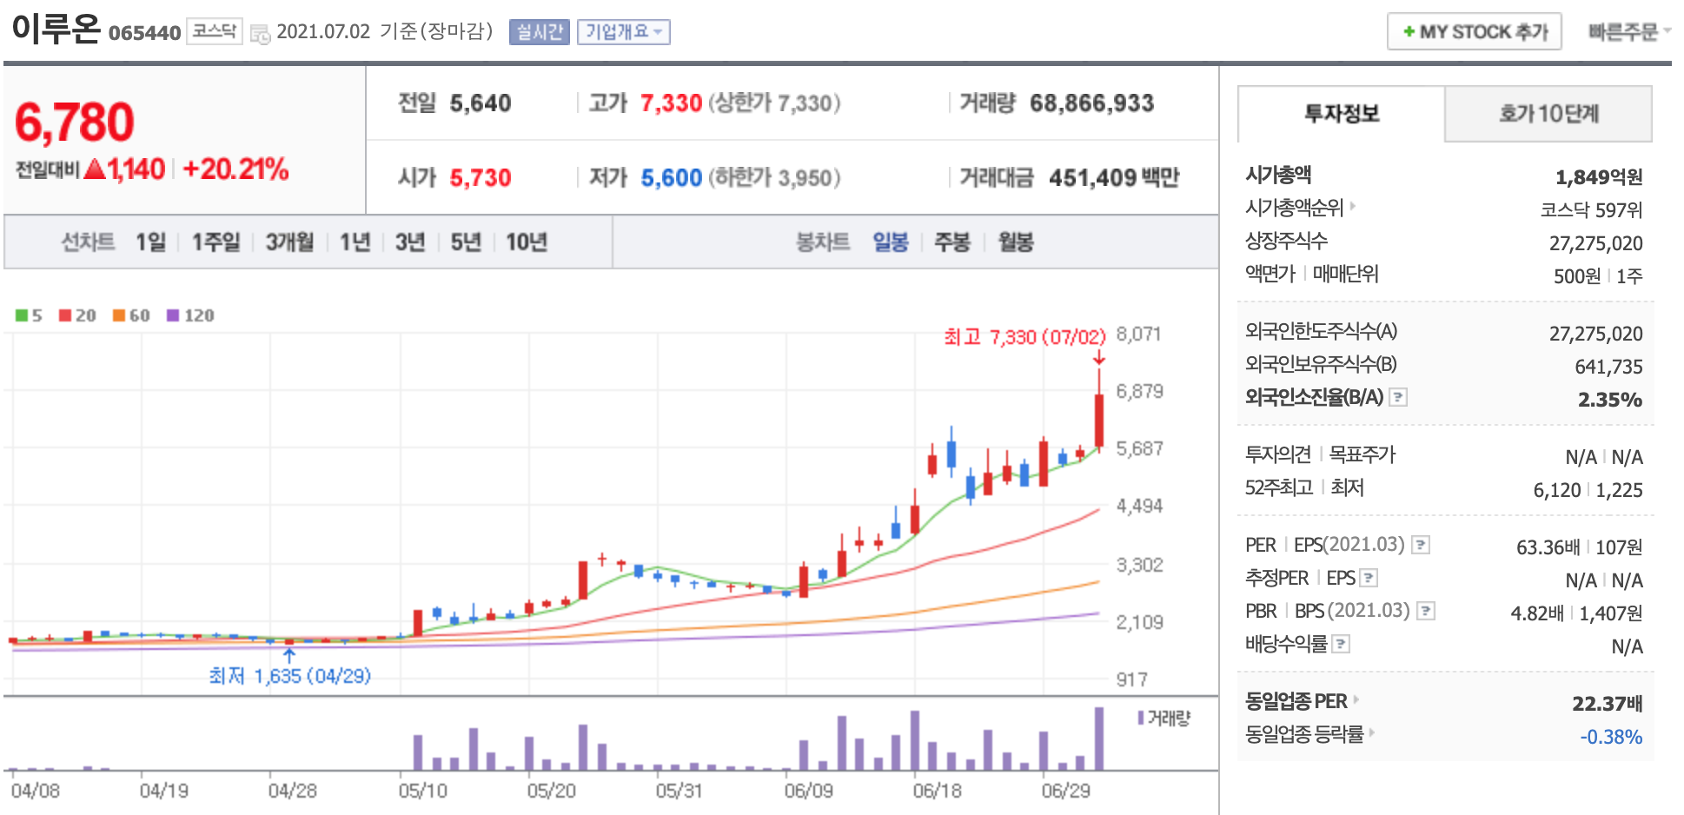Click the red 20-day moving average swatch

point(65,315)
